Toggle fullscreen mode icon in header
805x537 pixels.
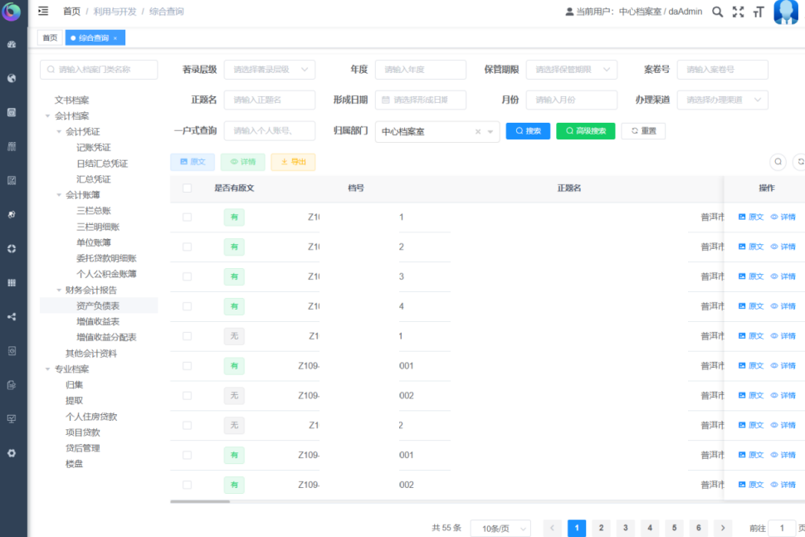click(x=738, y=12)
